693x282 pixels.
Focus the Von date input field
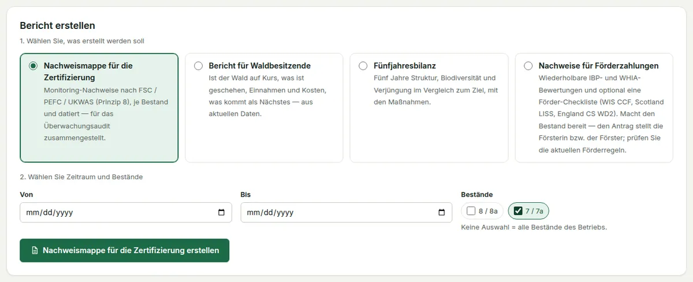pos(126,213)
